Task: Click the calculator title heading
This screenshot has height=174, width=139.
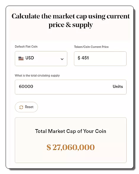Action: (x=71, y=20)
